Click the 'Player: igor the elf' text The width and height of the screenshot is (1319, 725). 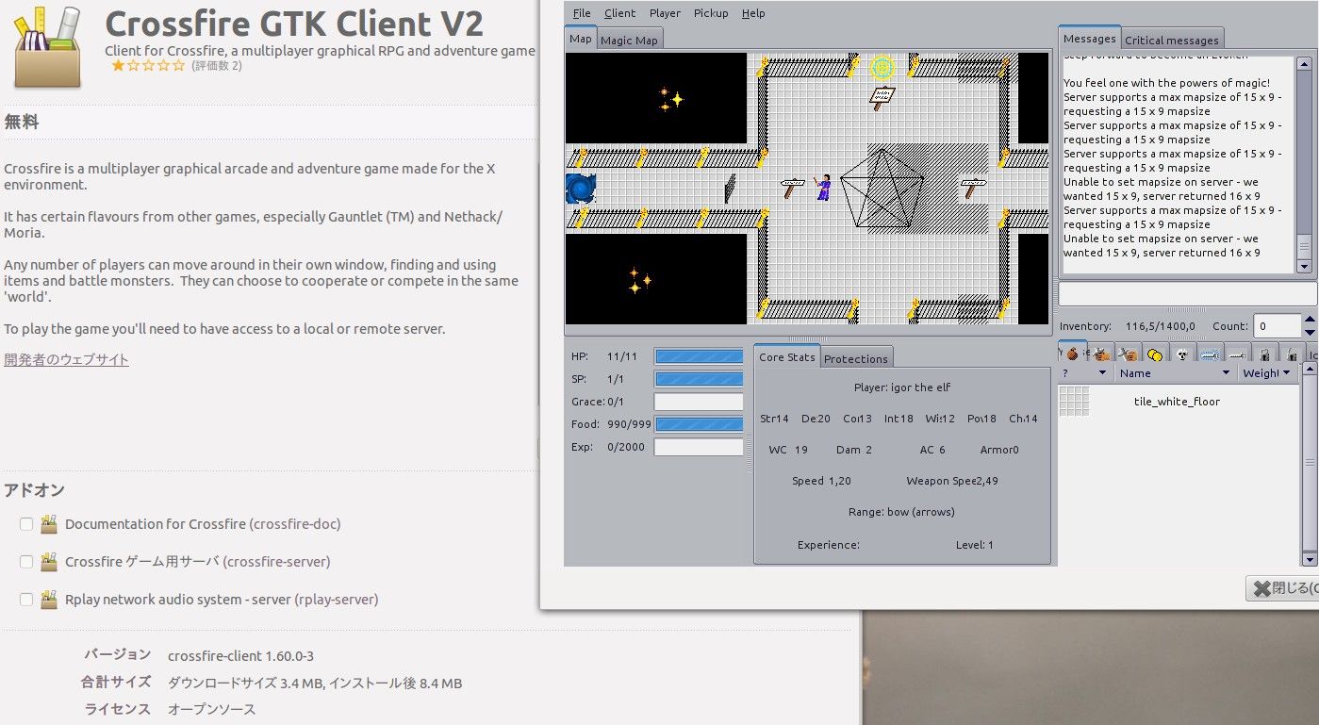[x=902, y=387]
